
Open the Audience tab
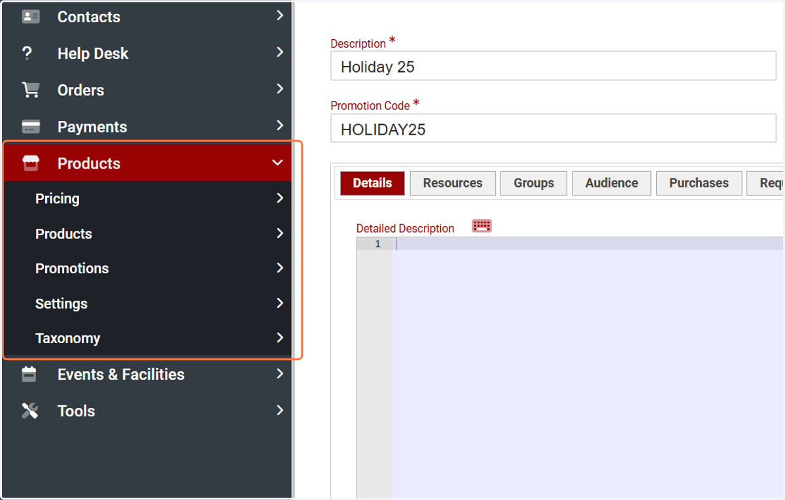pos(612,183)
